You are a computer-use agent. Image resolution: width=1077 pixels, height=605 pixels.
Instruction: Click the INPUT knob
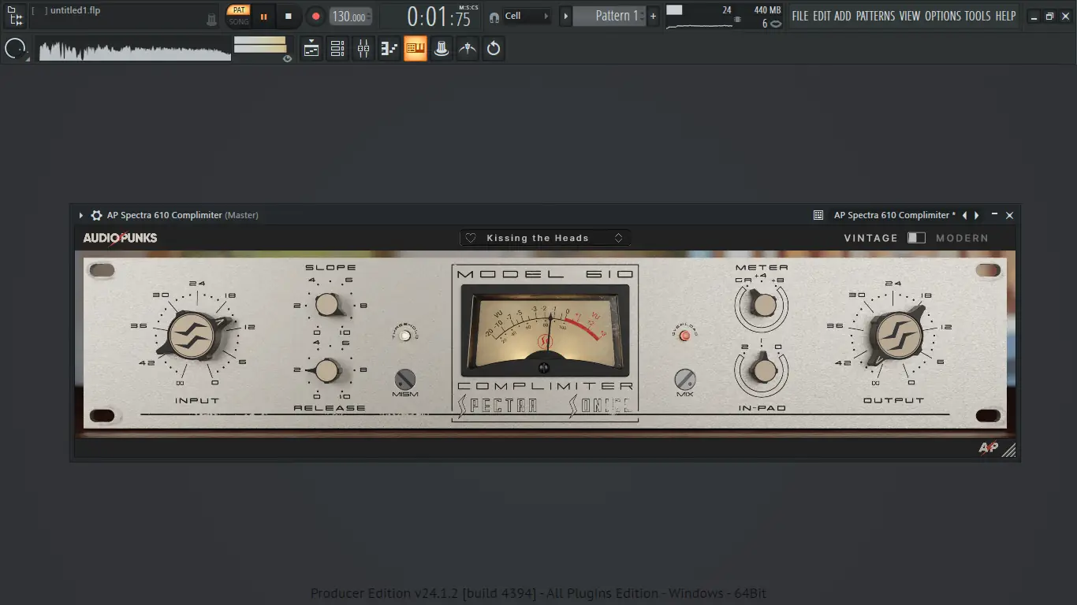[192, 336]
